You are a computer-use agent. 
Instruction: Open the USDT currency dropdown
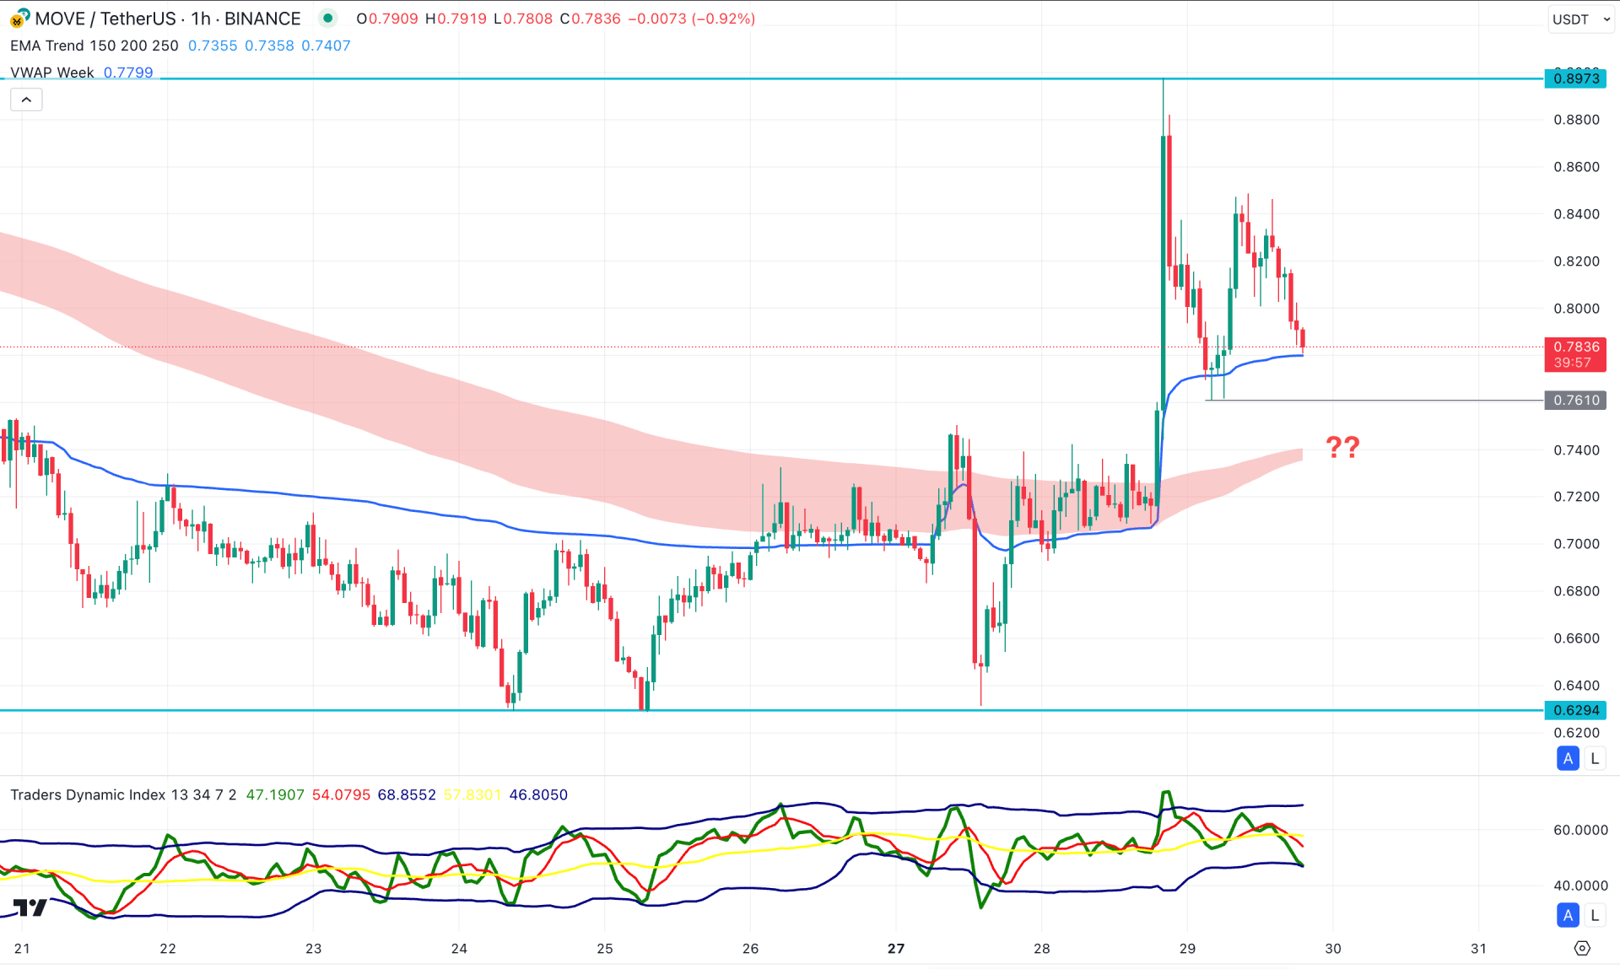[1581, 19]
